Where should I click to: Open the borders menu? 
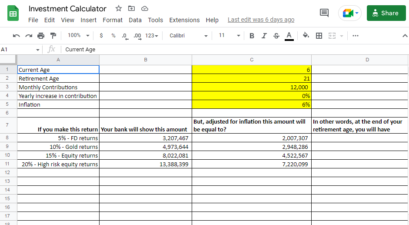click(319, 36)
